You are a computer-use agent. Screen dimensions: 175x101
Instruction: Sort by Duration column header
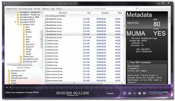coord(105,13)
